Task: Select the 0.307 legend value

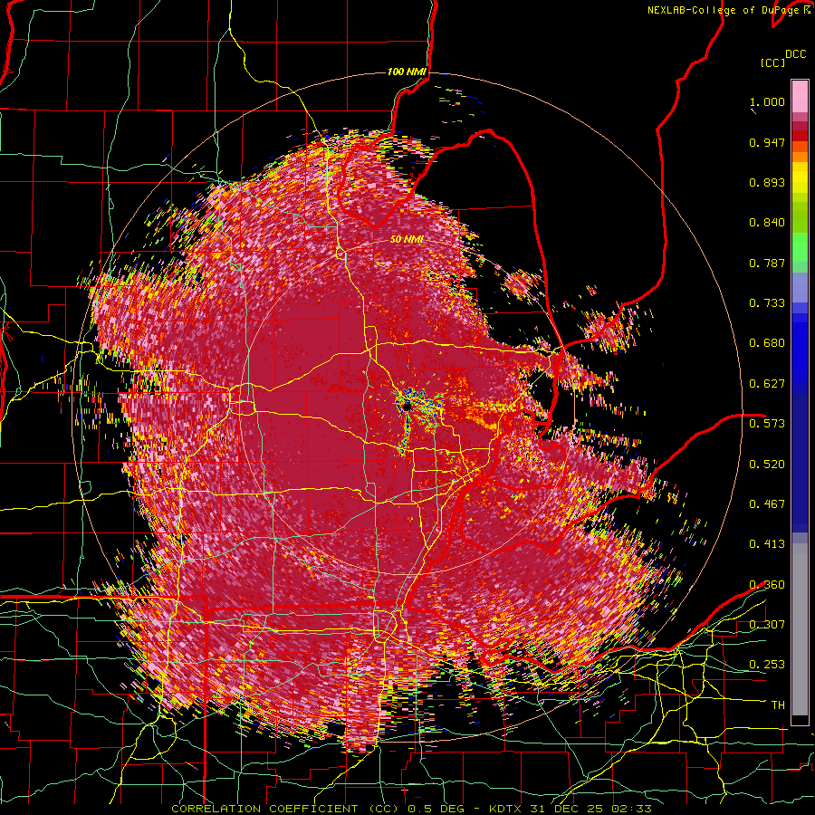Action: click(767, 624)
